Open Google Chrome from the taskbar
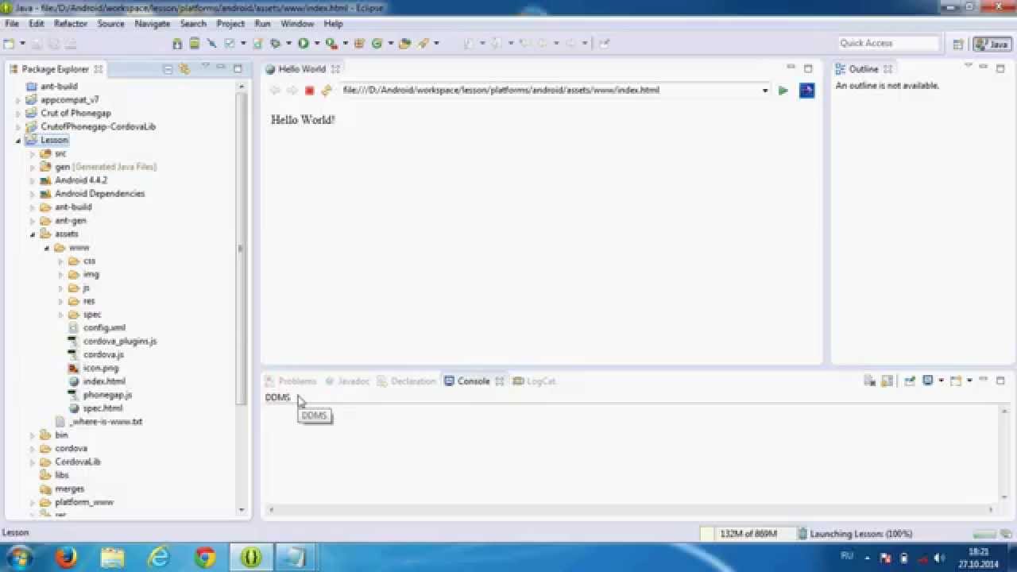The width and height of the screenshot is (1017, 572). (205, 558)
